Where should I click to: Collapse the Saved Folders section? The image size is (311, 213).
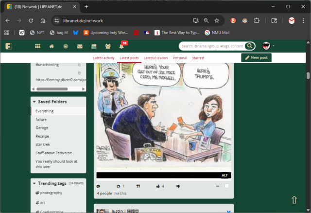[34, 102]
